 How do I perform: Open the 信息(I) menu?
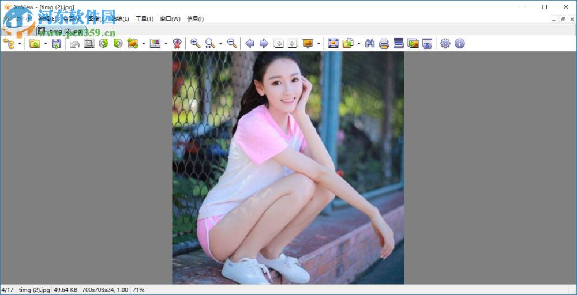(x=196, y=19)
